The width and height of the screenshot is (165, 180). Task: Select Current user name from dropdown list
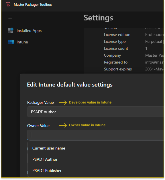point(49,148)
